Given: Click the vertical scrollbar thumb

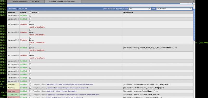Looking at the screenshot, I should click(x=194, y=24).
